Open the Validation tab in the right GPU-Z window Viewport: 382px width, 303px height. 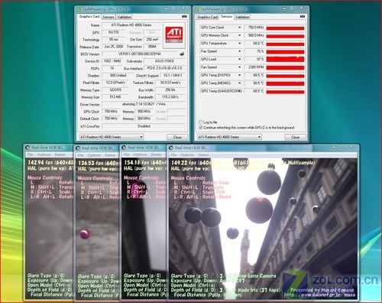242,17
